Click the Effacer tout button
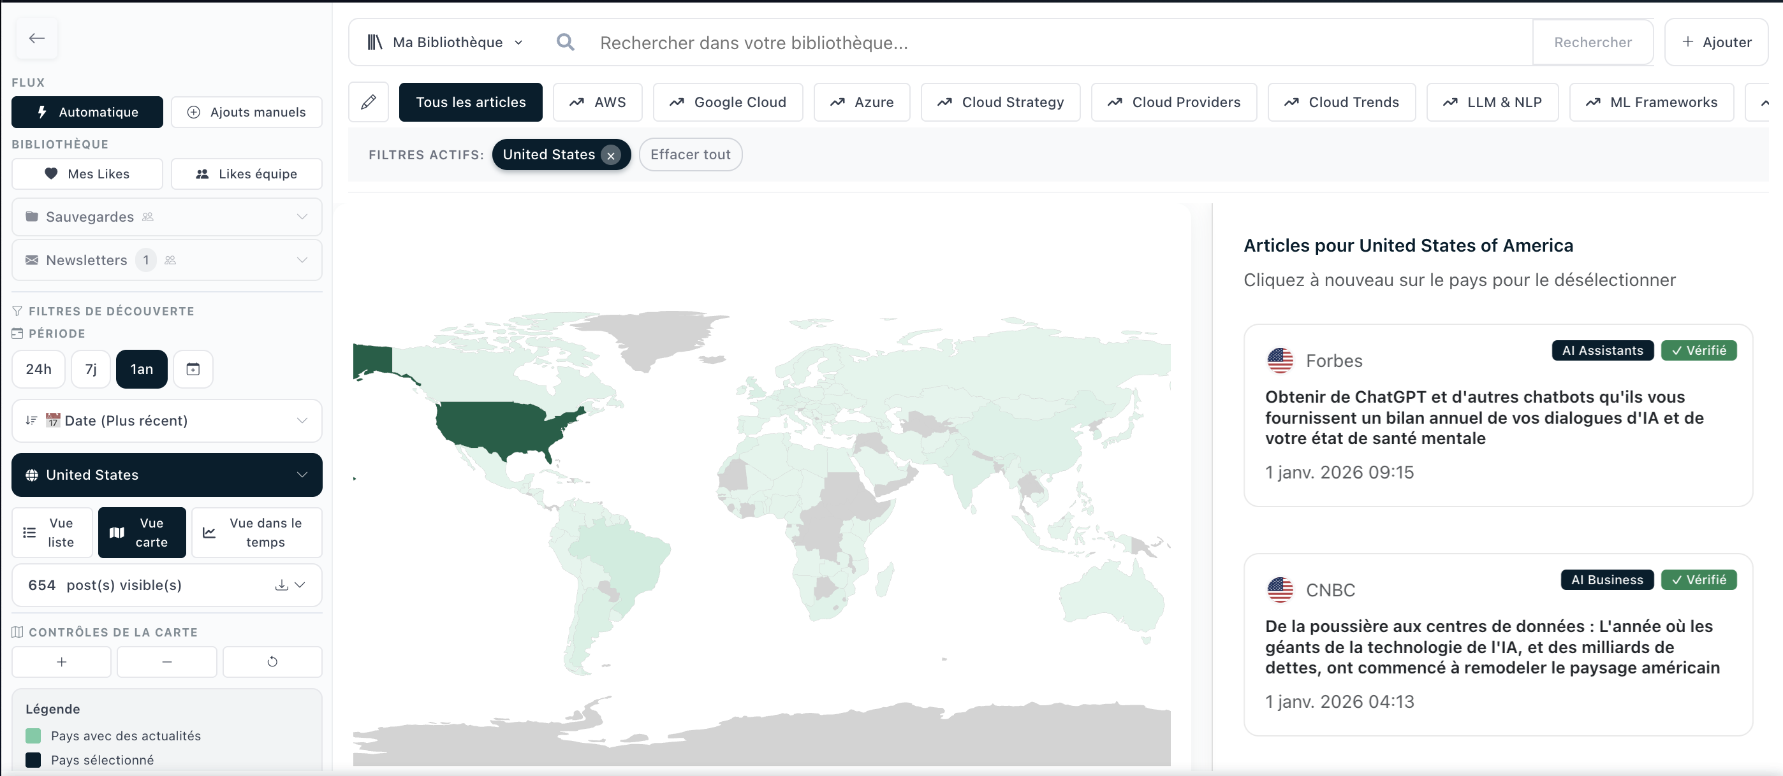This screenshot has width=1783, height=776. coord(690,154)
